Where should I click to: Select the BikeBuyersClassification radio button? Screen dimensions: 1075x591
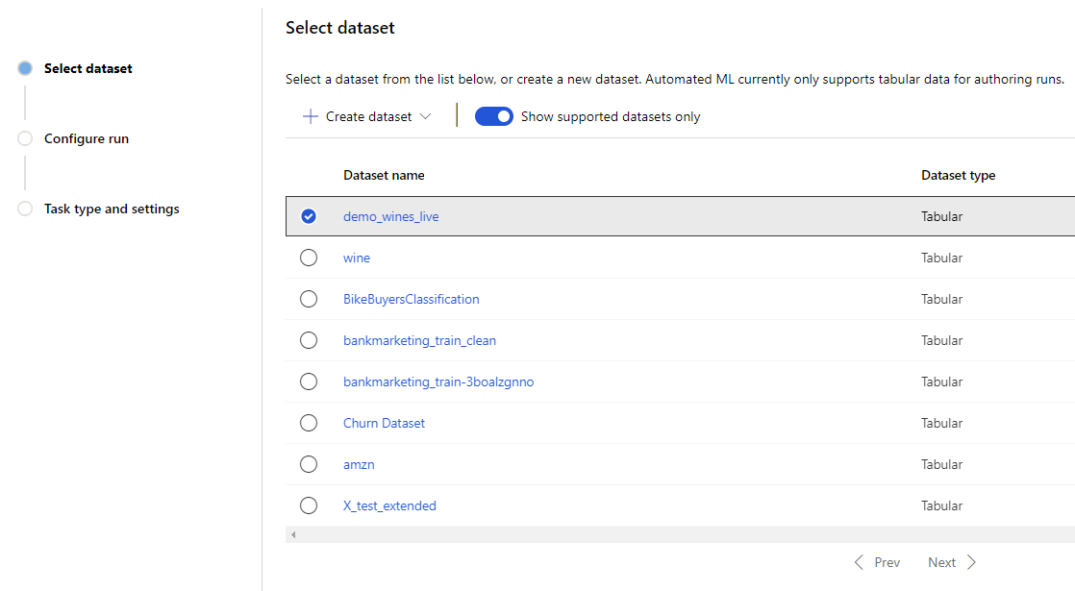click(309, 298)
